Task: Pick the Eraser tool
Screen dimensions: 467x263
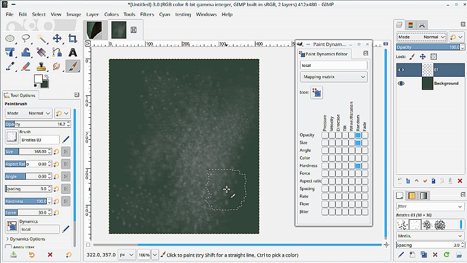Action: point(25,66)
